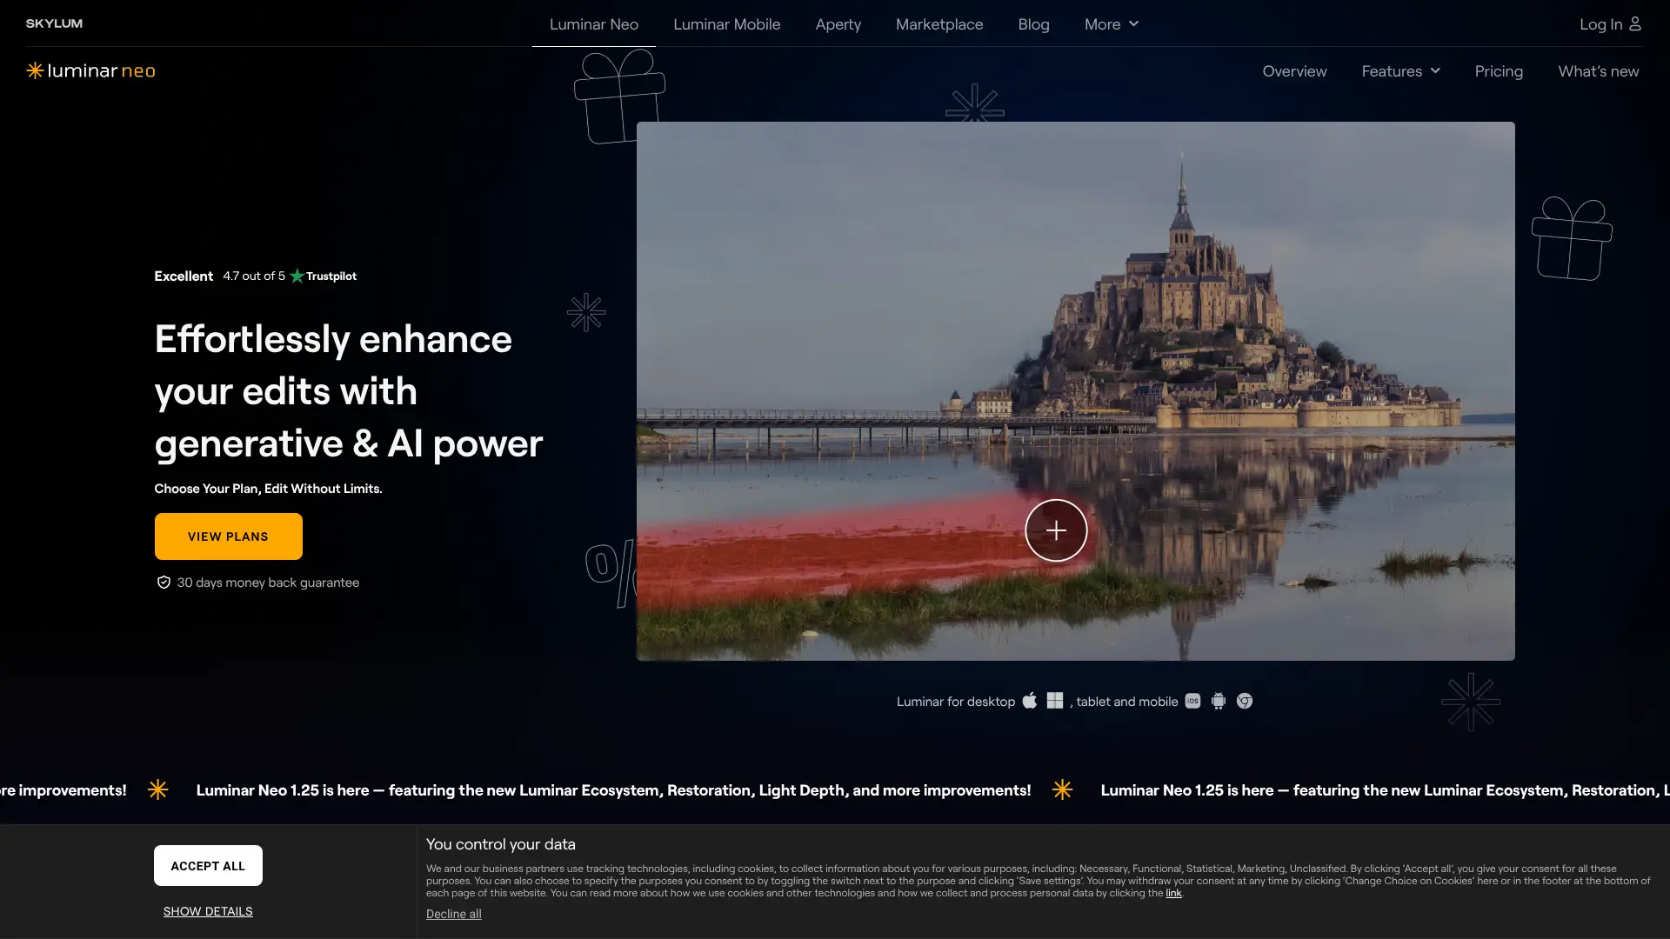The height and width of the screenshot is (939, 1670).
Task: Open the Marketplace menu item
Action: (939, 24)
